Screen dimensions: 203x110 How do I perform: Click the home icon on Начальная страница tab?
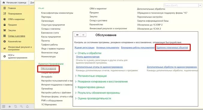tap(4, 3)
